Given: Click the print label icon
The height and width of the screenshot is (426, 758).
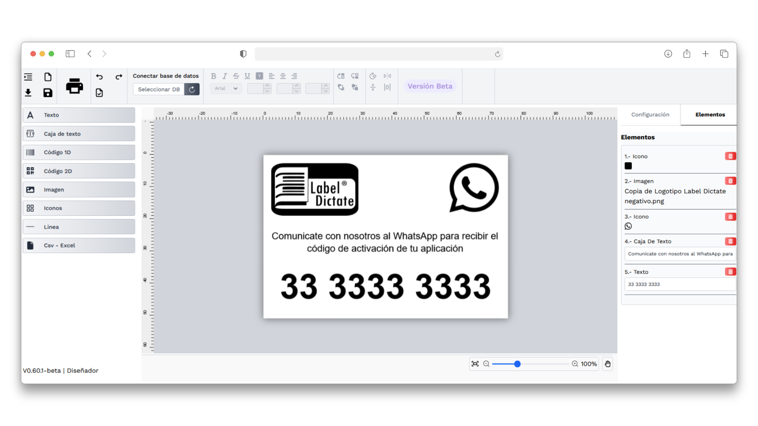Looking at the screenshot, I should [x=75, y=86].
